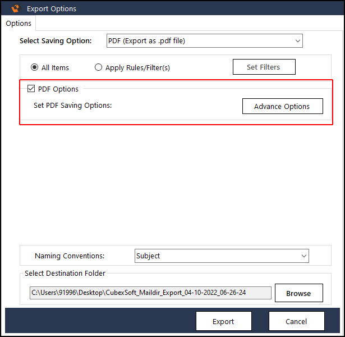Choose the Apply Rules/Filter(s) radio option

[x=98, y=67]
